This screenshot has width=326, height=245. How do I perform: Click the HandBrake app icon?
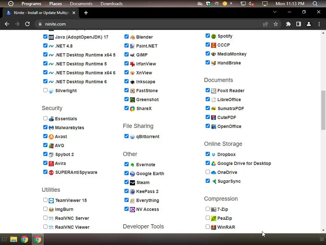point(214,63)
